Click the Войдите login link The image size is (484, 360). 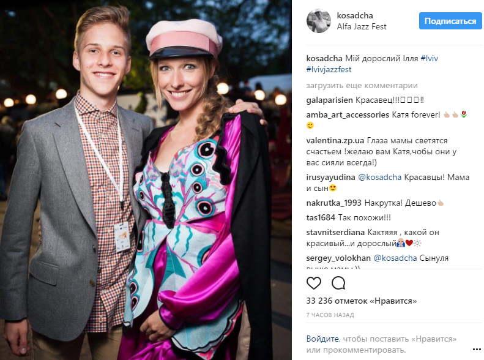322,339
